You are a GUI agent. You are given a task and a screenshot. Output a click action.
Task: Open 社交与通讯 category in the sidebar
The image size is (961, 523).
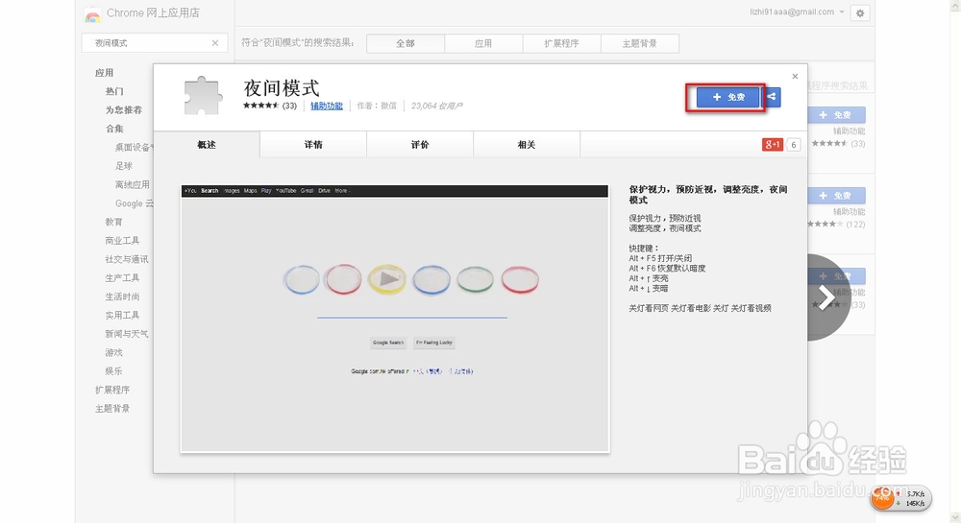pyautogui.click(x=126, y=259)
